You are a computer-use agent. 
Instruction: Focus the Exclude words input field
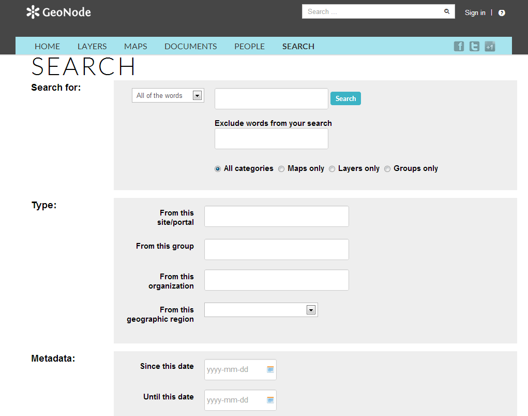[271, 139]
